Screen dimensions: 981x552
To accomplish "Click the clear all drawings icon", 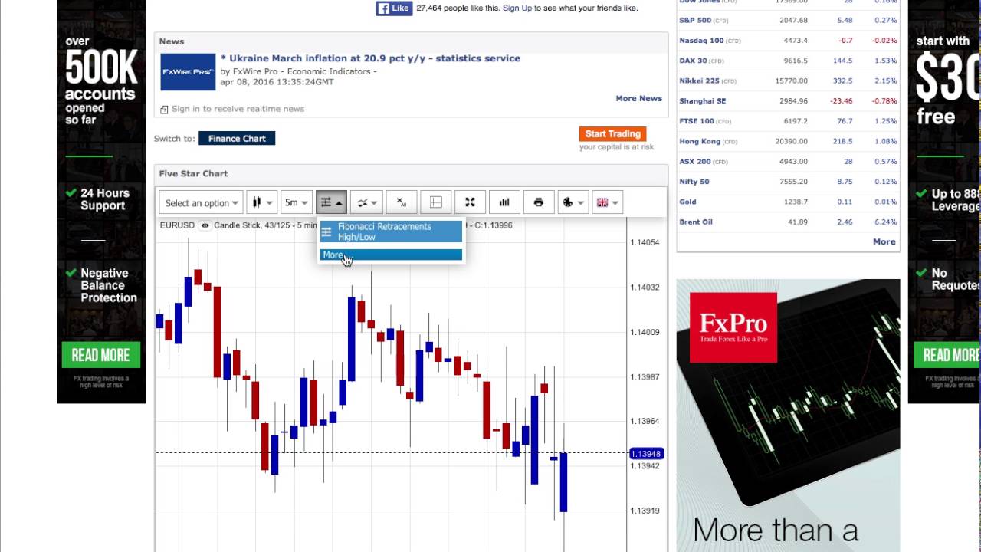I will [x=402, y=202].
